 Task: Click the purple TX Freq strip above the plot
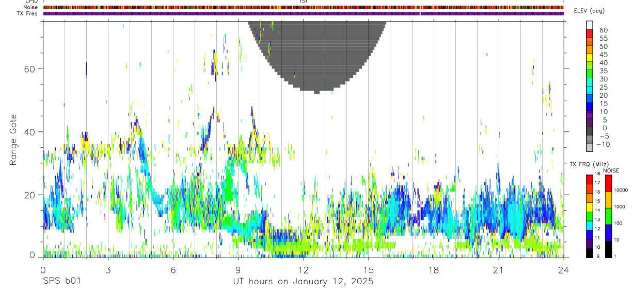pyautogui.click(x=304, y=13)
